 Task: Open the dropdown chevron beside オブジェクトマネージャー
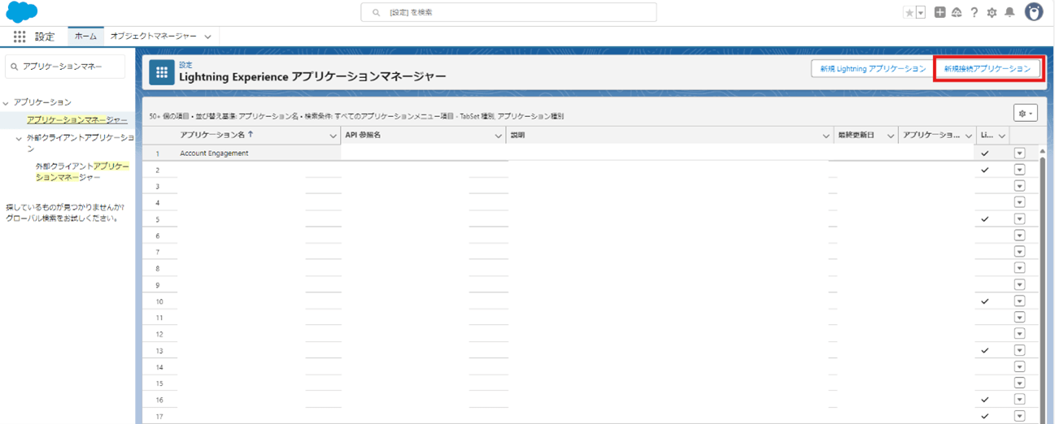pos(208,37)
